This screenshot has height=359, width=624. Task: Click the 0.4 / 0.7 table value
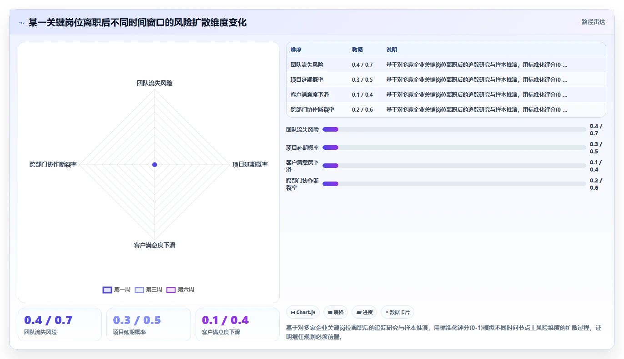[362, 65]
